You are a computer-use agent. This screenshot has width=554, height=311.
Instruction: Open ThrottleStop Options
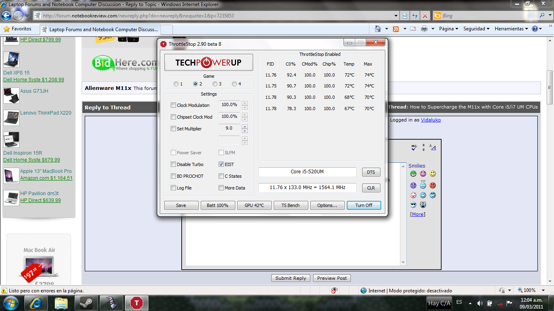coord(327,205)
